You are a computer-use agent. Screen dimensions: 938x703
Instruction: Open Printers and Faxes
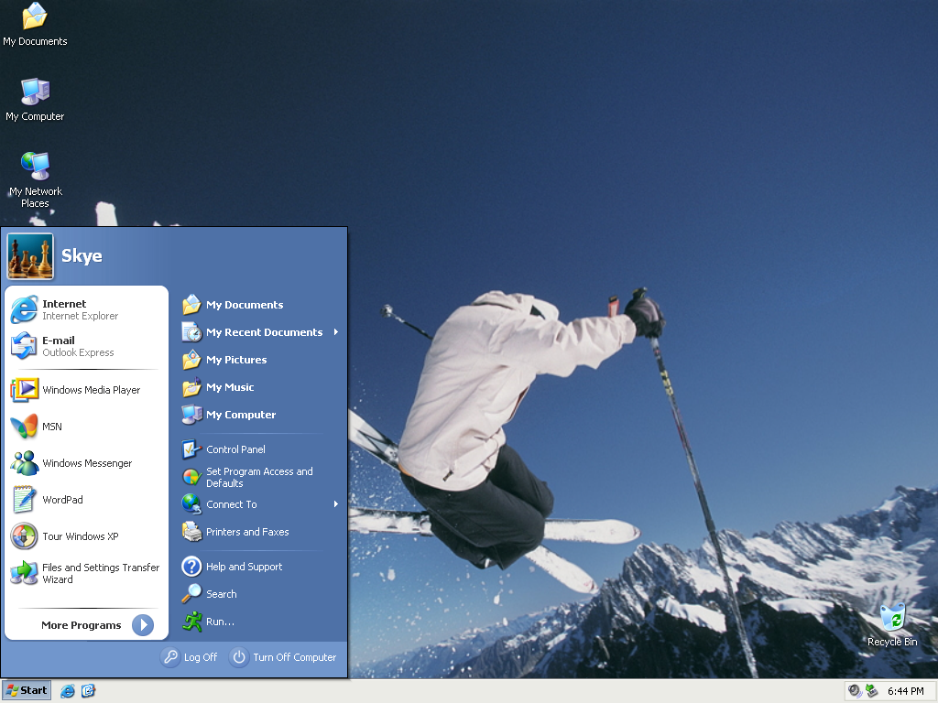tap(247, 532)
